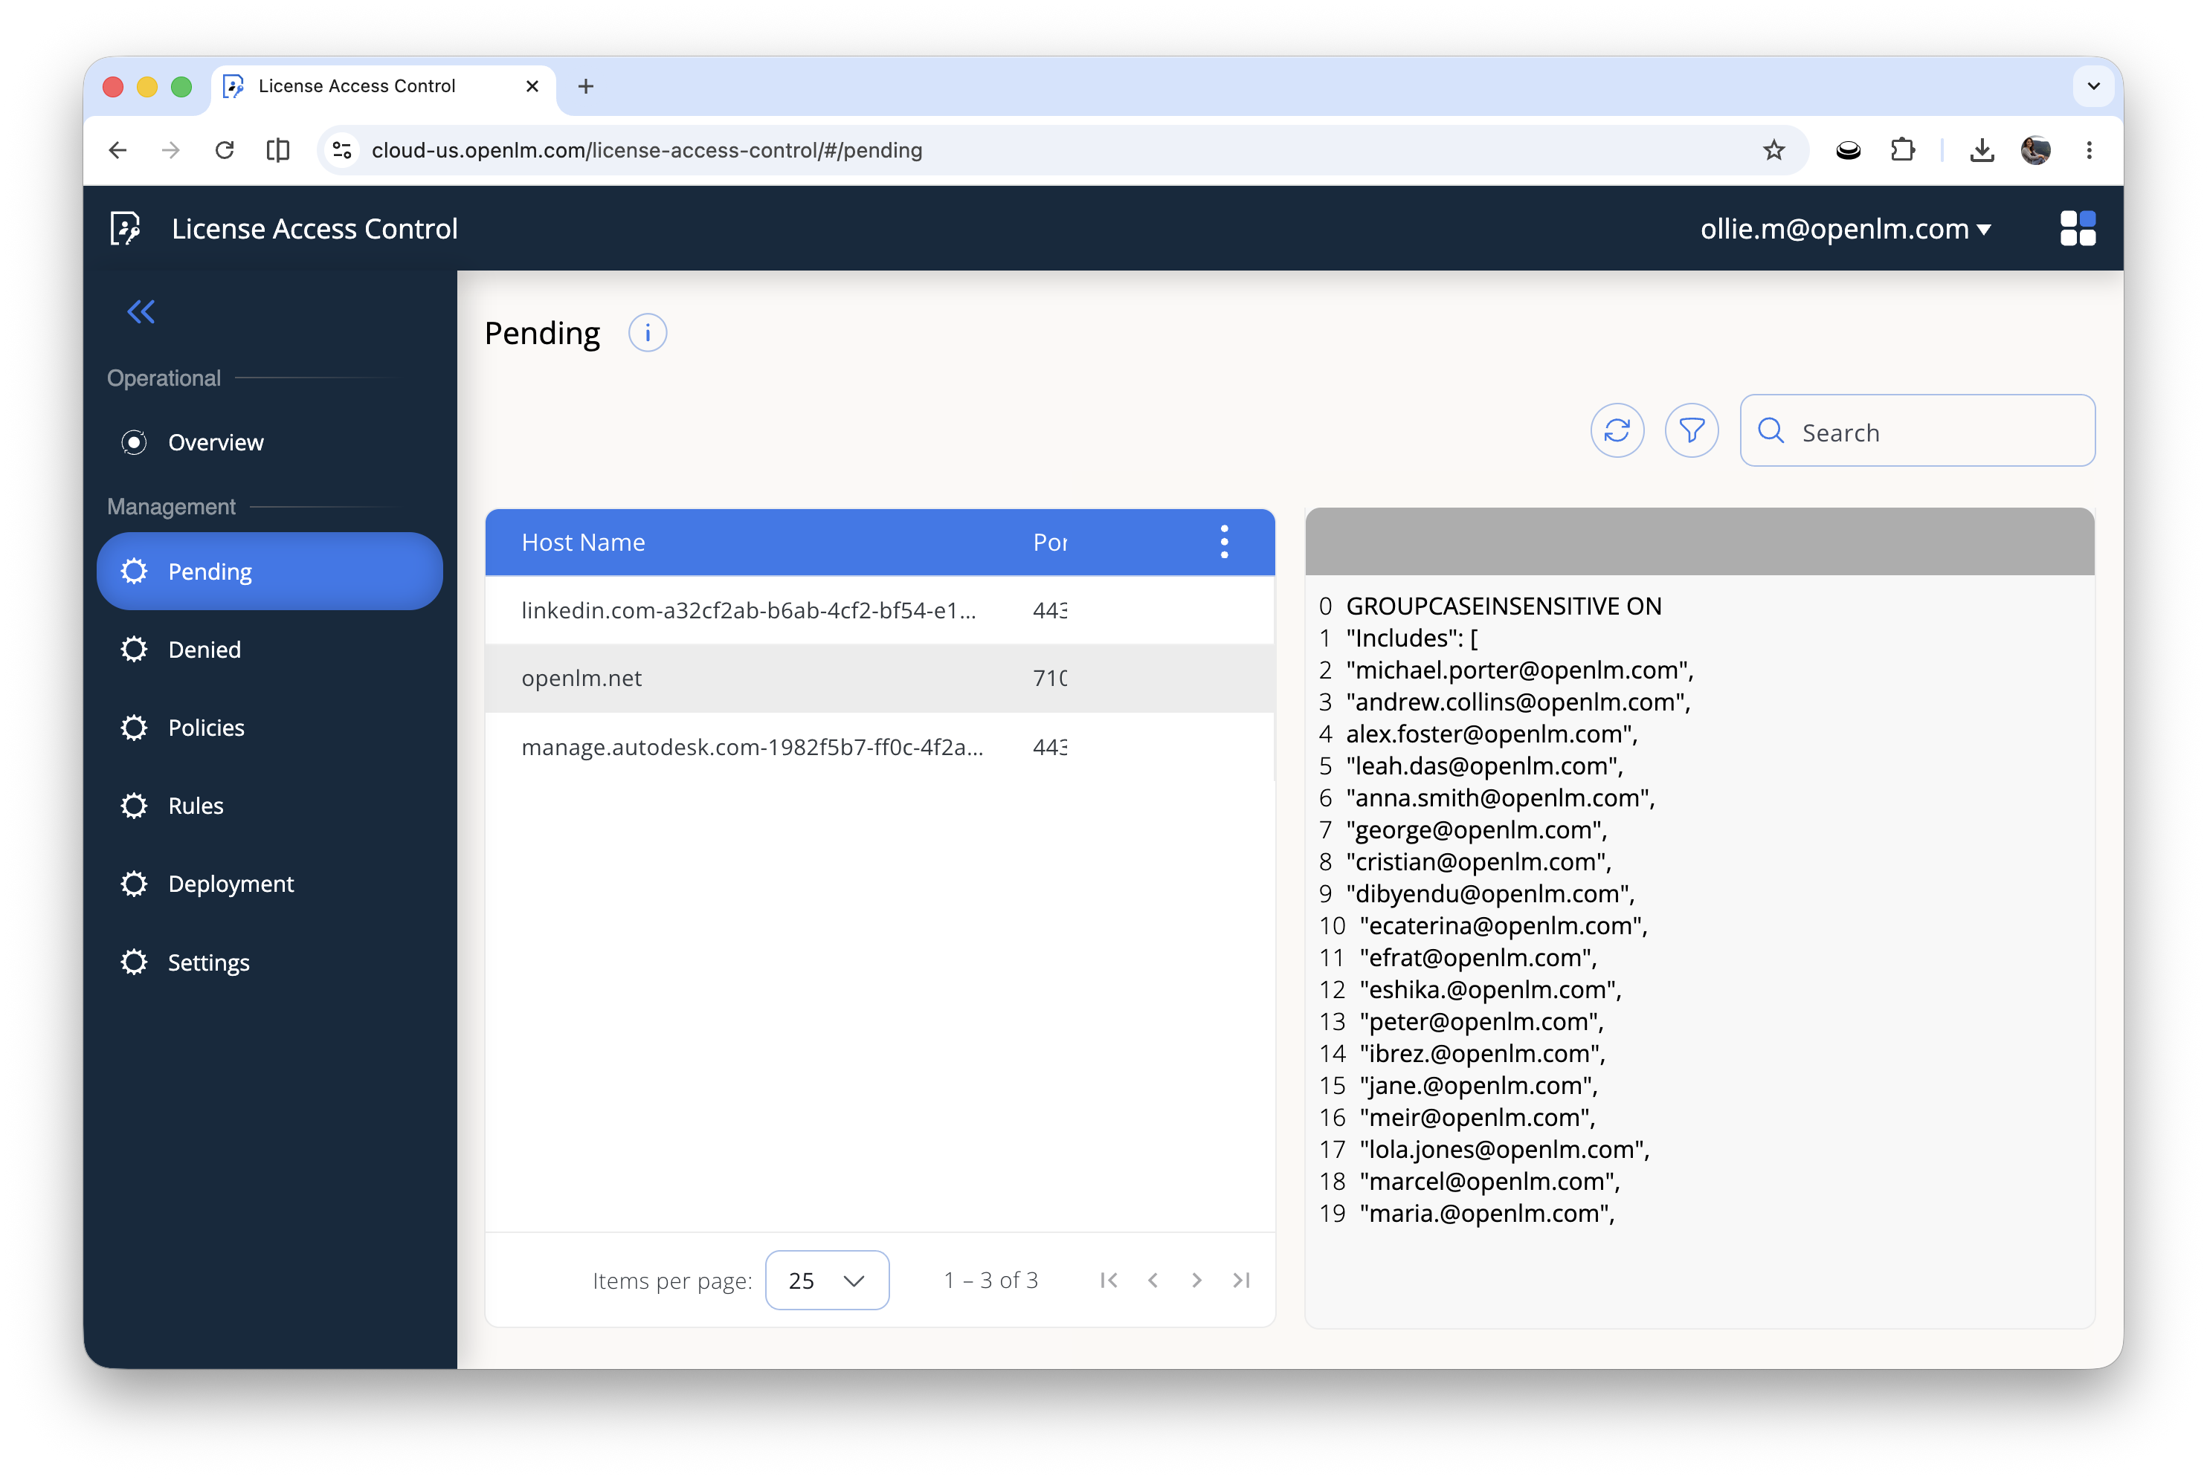Expand the browser tab search dropdown

[2094, 85]
